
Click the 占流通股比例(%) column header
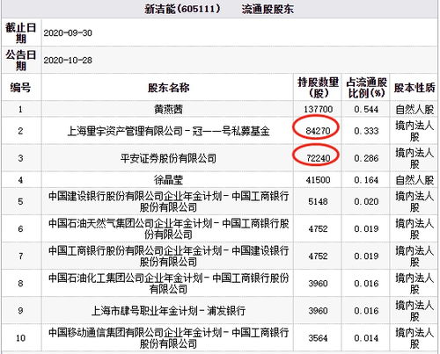(x=366, y=87)
